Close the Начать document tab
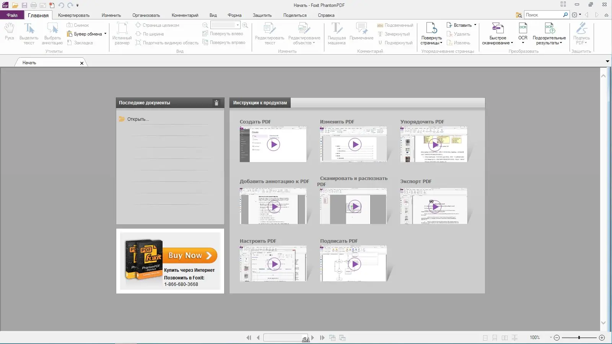The height and width of the screenshot is (344, 612). [82, 63]
